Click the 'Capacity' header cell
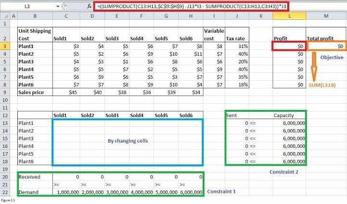347x204 pixels. pyautogui.click(x=289, y=116)
